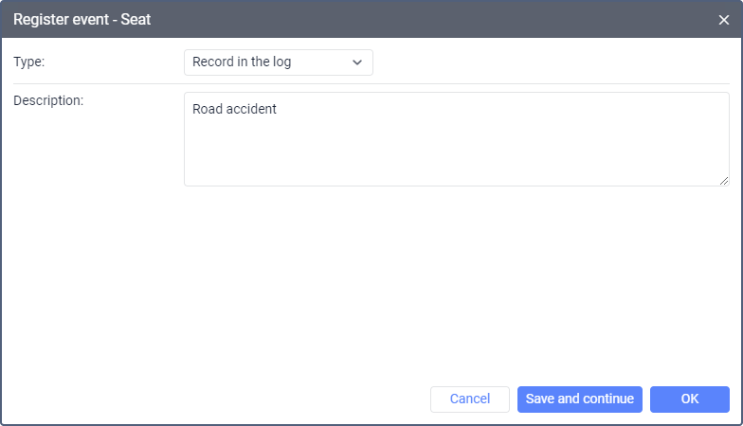Screen dimensions: 743x426
Task: Confirm the event with OK
Action: point(690,399)
